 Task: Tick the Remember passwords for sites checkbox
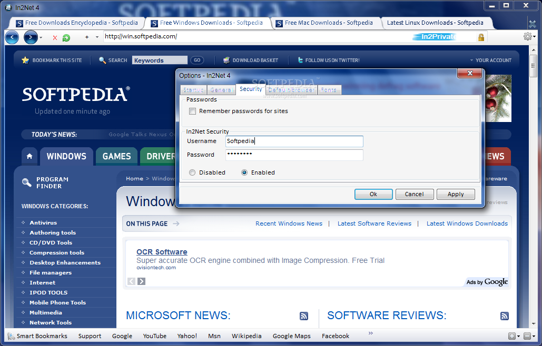tap(193, 111)
